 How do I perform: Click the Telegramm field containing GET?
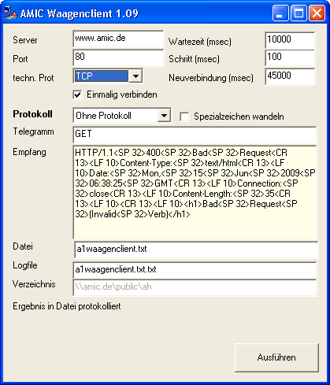[x=195, y=135]
